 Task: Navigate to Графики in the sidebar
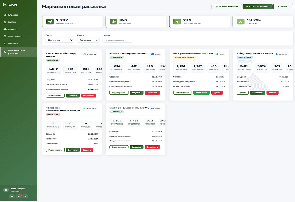(x=13, y=43)
